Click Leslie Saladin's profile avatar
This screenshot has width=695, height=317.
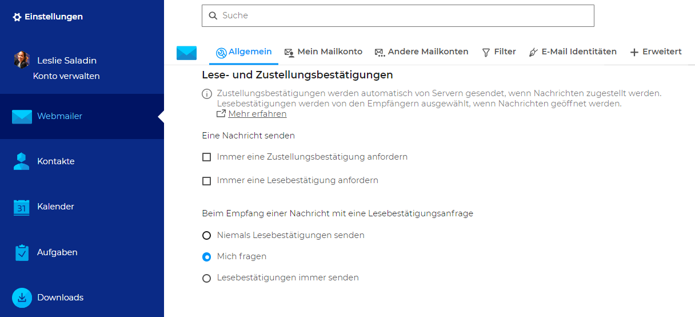pyautogui.click(x=22, y=60)
